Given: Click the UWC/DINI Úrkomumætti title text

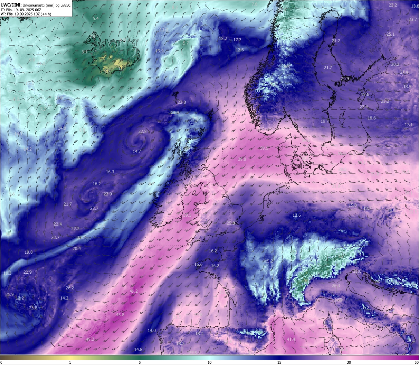Looking at the screenshot, I should point(36,5).
